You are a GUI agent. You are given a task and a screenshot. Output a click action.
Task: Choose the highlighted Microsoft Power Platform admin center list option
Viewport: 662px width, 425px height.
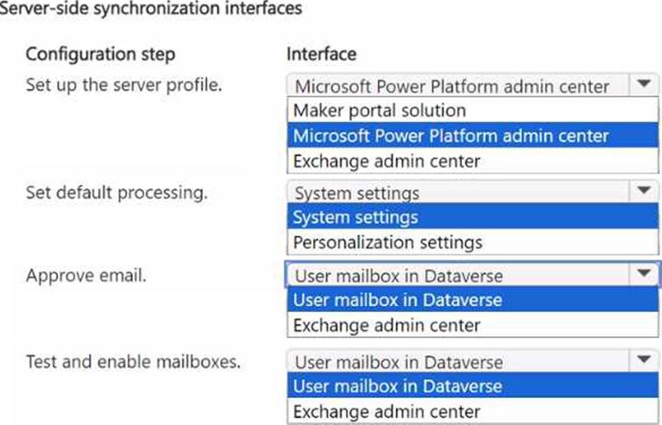click(x=450, y=136)
